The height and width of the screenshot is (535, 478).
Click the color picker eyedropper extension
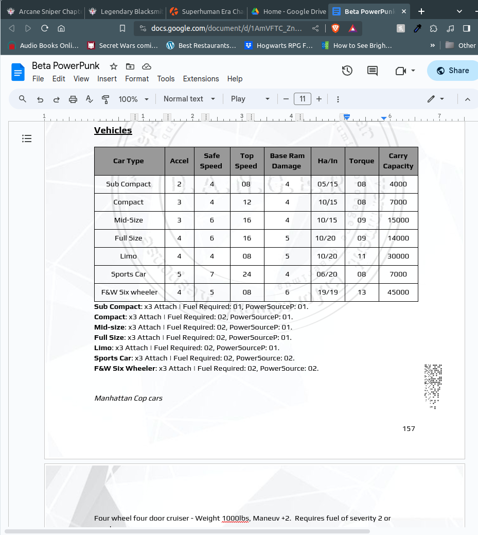(x=417, y=28)
